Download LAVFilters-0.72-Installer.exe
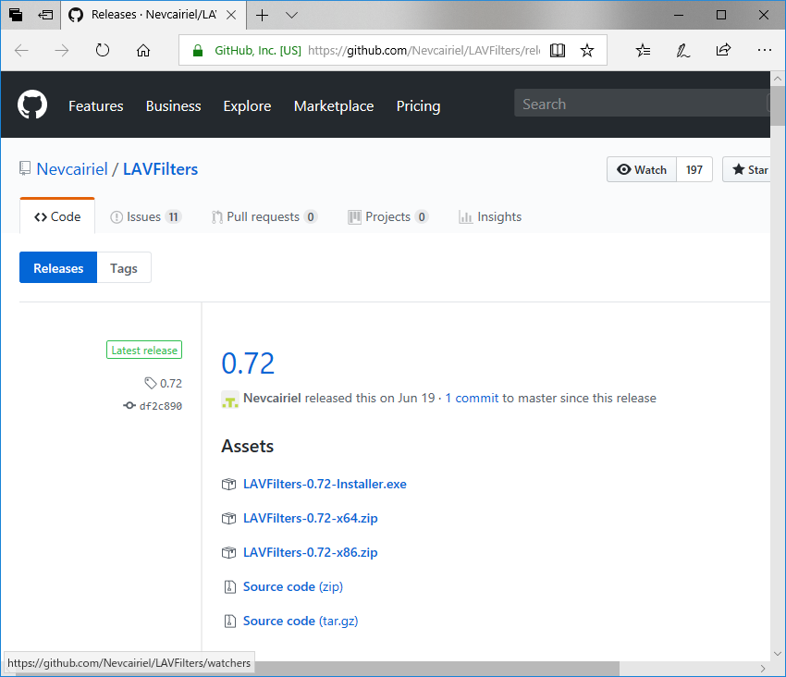 point(325,484)
